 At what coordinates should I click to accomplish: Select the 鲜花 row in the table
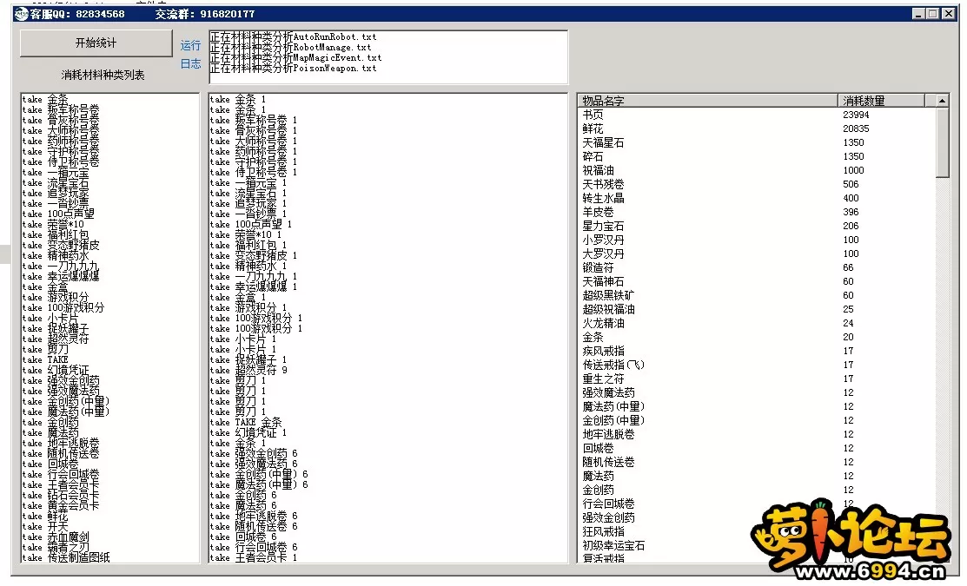point(756,128)
